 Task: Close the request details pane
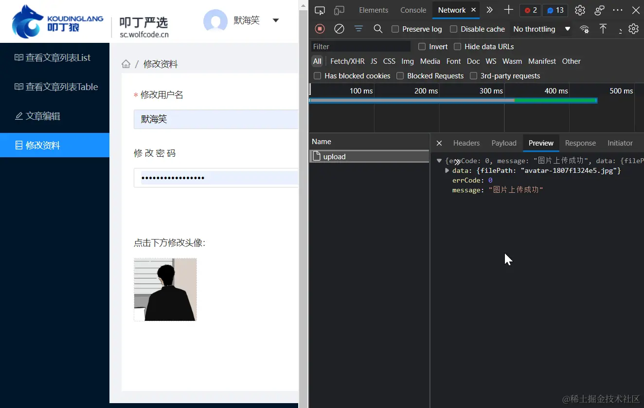click(439, 143)
